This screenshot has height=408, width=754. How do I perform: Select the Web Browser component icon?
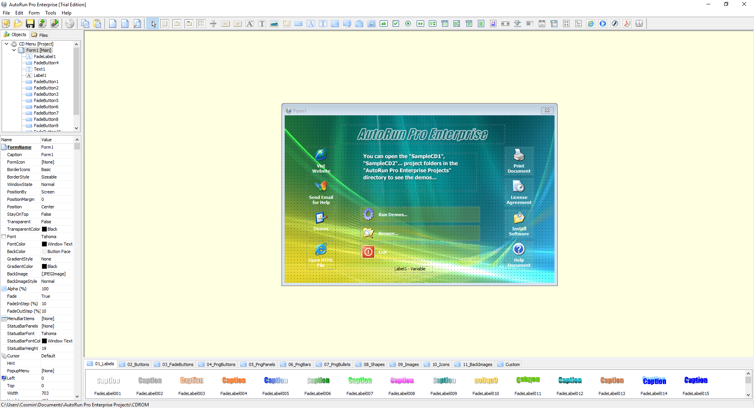[591, 24]
